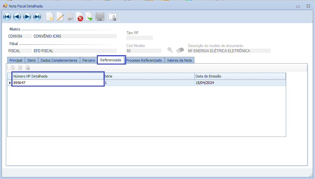Go to the first record
The width and height of the screenshot is (315, 179).
coord(7,17)
